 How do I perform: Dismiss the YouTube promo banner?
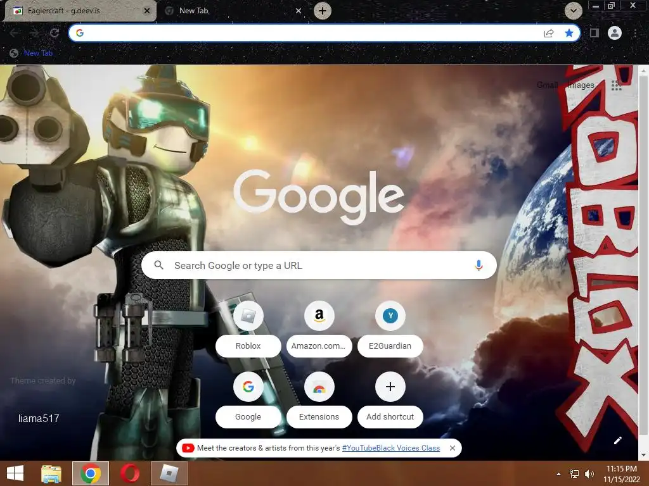453,448
